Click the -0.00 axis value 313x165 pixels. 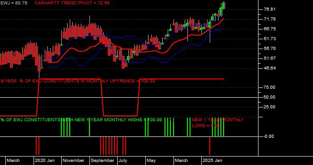(x=269, y=136)
